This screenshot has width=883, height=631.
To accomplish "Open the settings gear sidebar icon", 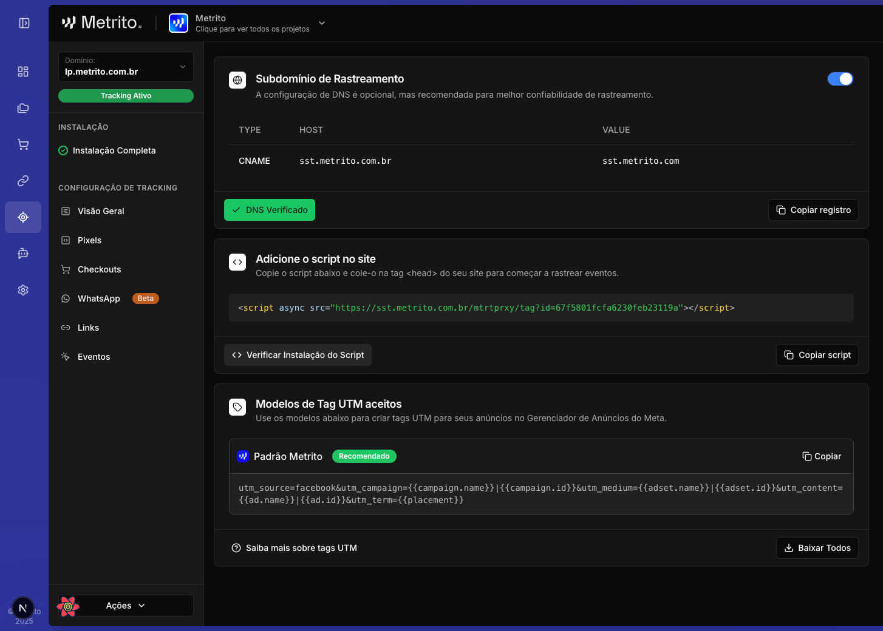I will (23, 290).
